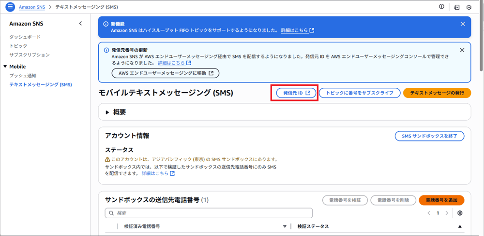Dismiss the 新機能 banner
Image resolution: width=484 pixels, height=236 pixels.
(462, 24)
